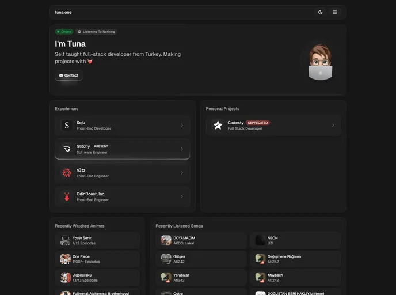396x295 pixels.
Task: Toggle the dark mode moon icon
Action: click(320, 12)
